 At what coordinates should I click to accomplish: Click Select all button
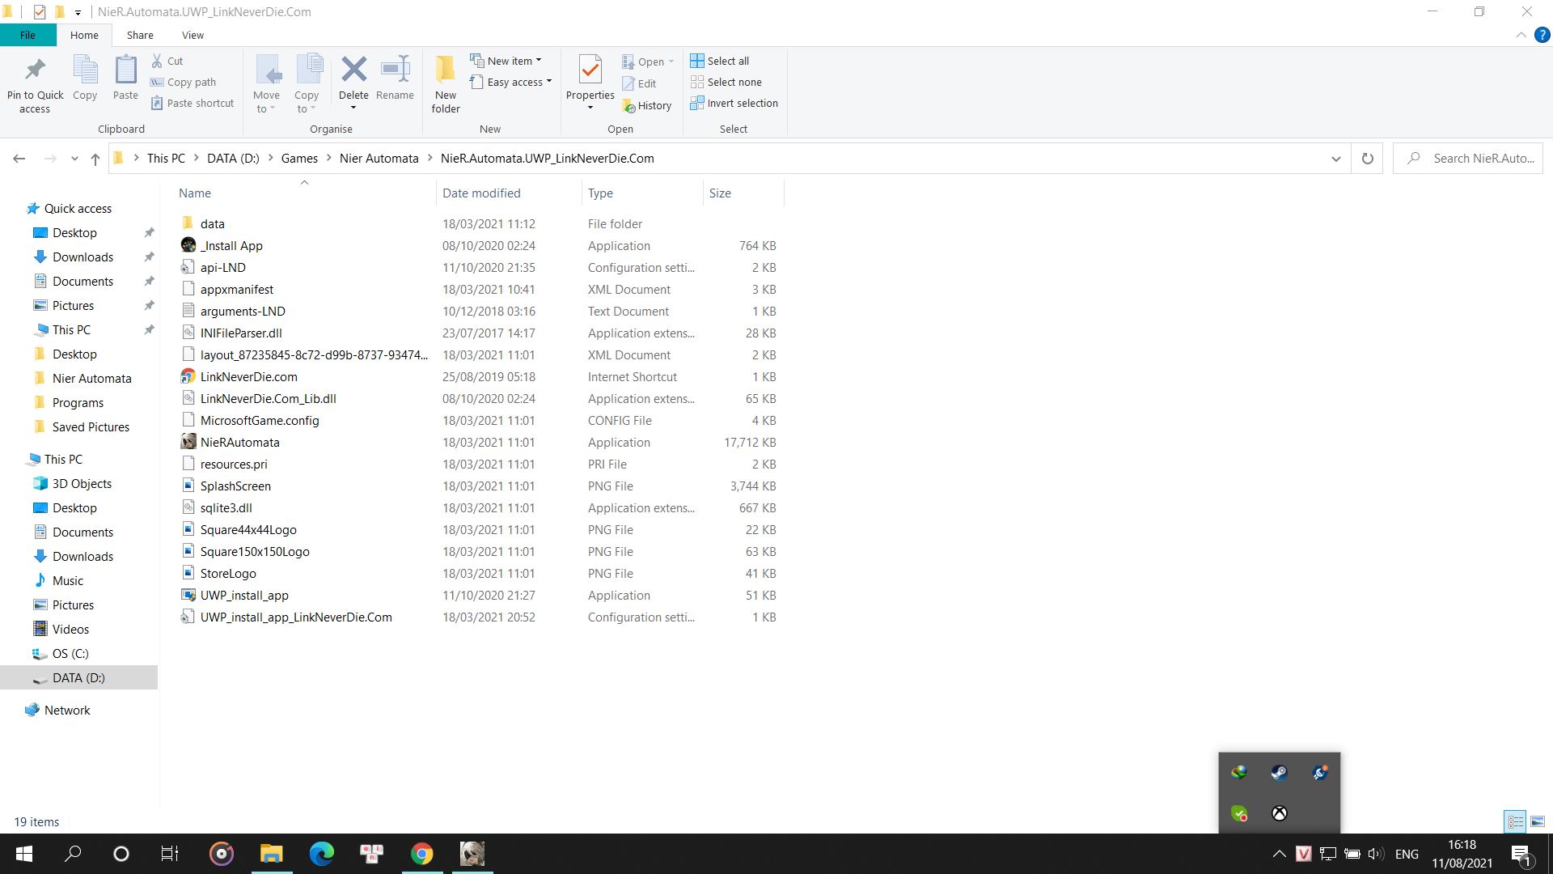pos(720,61)
